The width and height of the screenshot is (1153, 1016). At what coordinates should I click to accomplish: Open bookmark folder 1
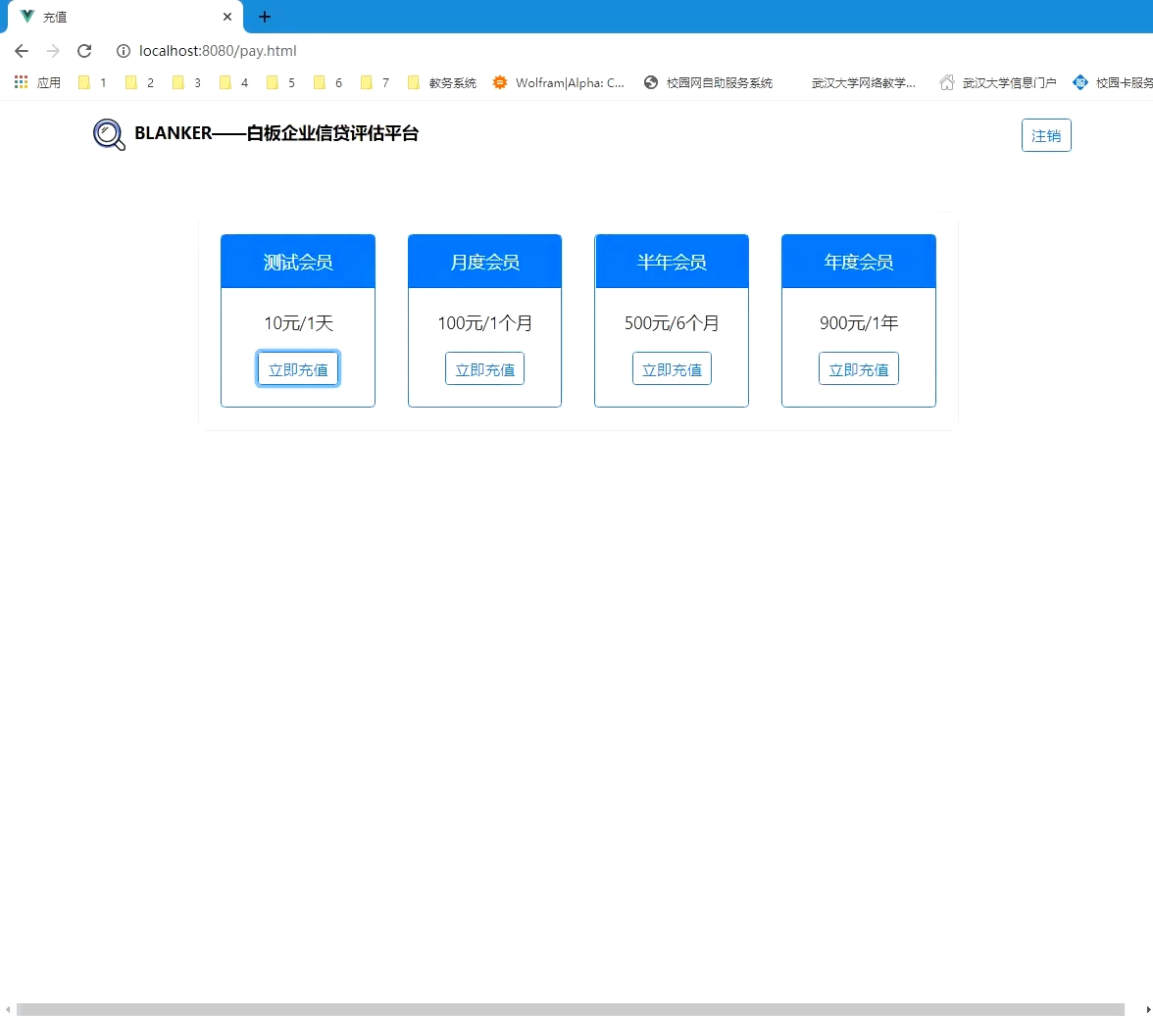pyautogui.click(x=92, y=82)
